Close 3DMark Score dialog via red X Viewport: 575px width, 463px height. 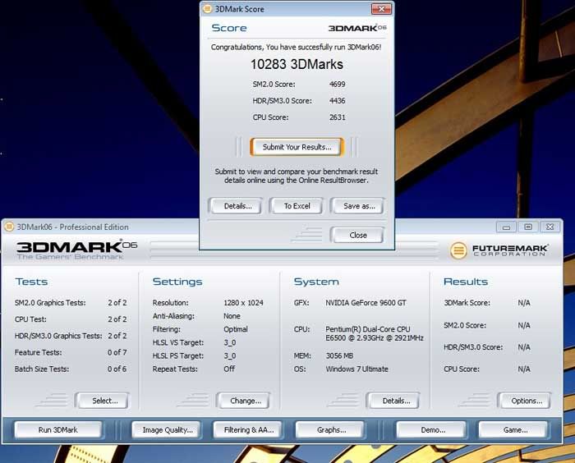click(x=381, y=9)
